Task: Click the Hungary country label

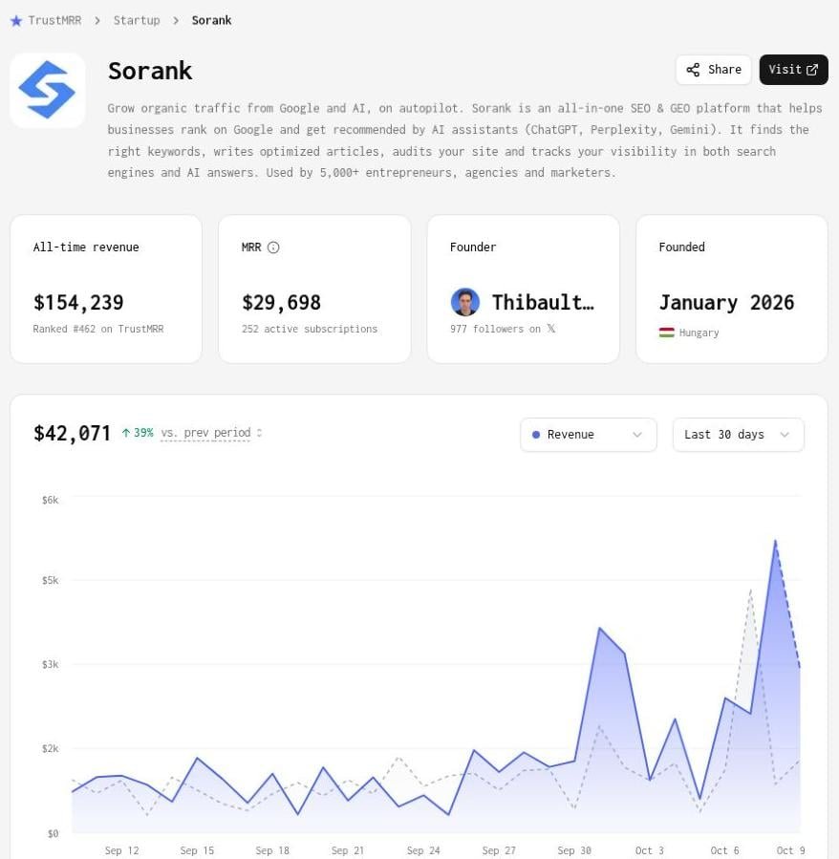Action: tap(699, 333)
